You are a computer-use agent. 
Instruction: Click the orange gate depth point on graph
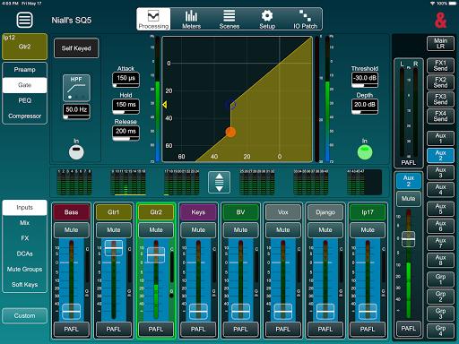[x=230, y=132]
